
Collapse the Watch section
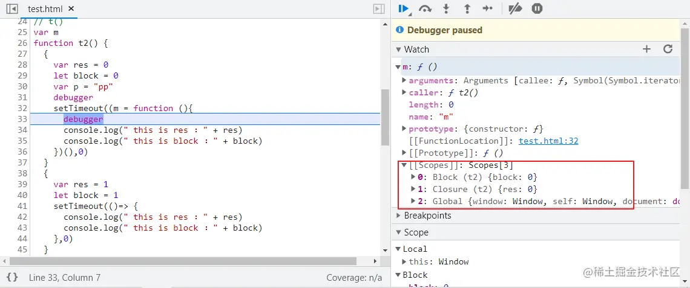point(398,49)
